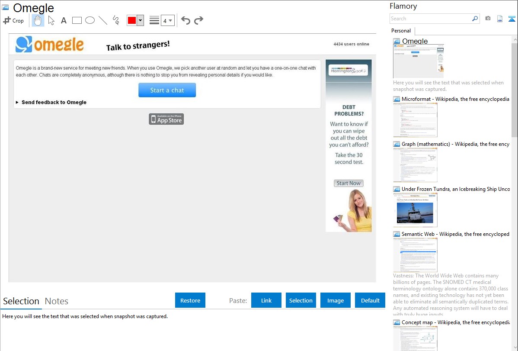Select the Crop tool

13,20
